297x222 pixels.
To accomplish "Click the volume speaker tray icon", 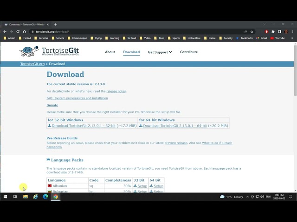I will pos(262,197).
